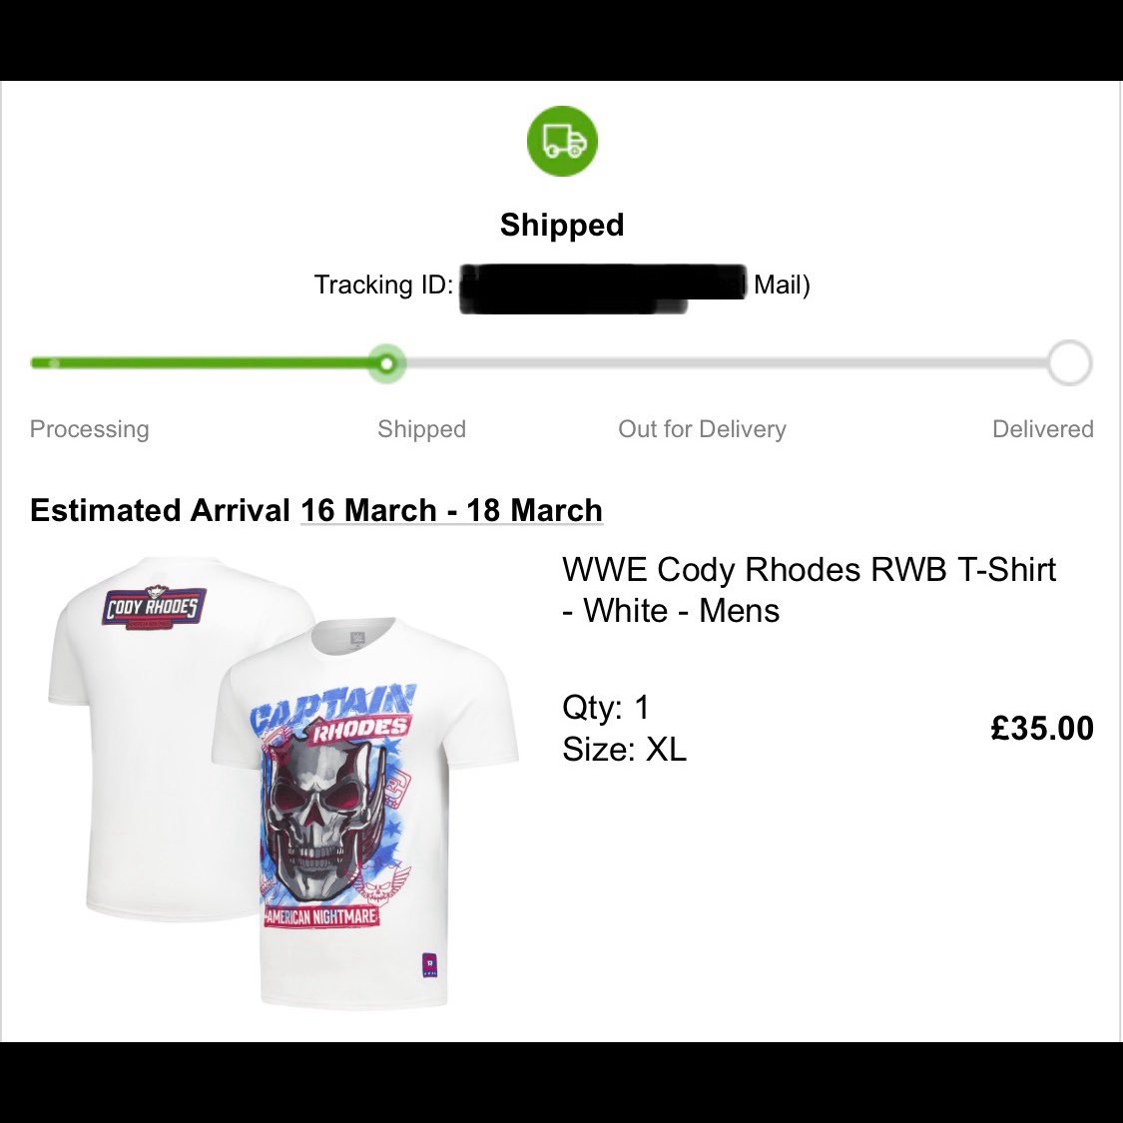Click the empty Delivered circle on tracker
This screenshot has width=1123, height=1123.
[1069, 363]
